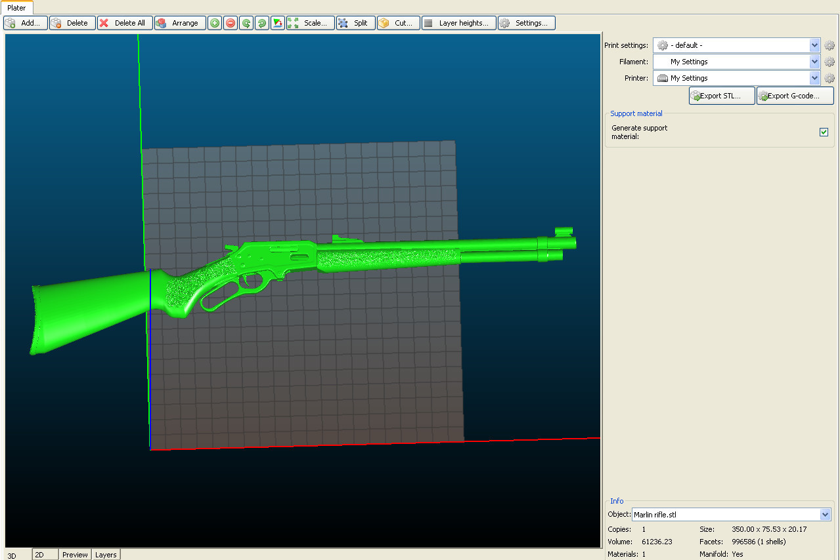This screenshot has height=560, width=840.
Task: Open Filament settings gear editor icon
Action: 829,62
